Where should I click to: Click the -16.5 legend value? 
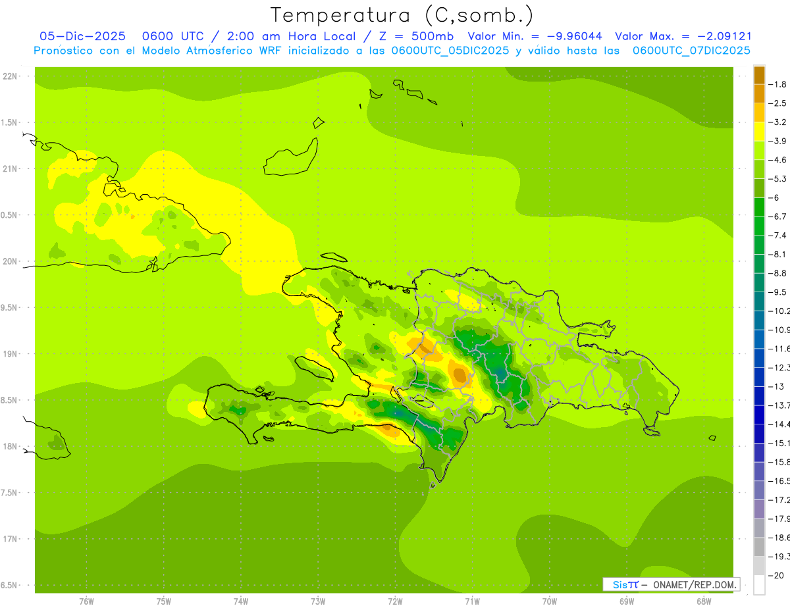[x=779, y=481]
